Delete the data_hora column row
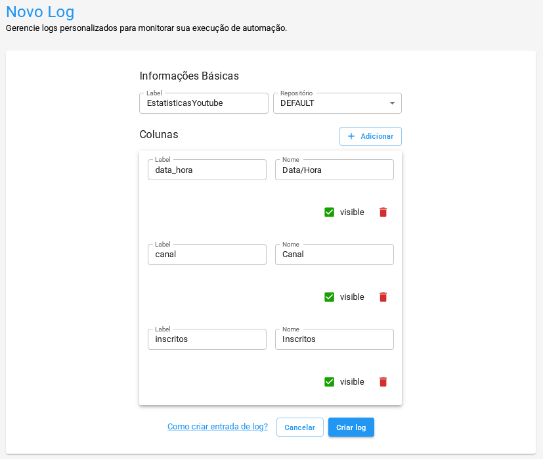Screen dimensions: 543x459 (x=383, y=212)
